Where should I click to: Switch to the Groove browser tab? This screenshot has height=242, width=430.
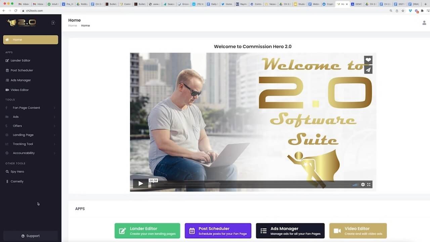[184, 4]
